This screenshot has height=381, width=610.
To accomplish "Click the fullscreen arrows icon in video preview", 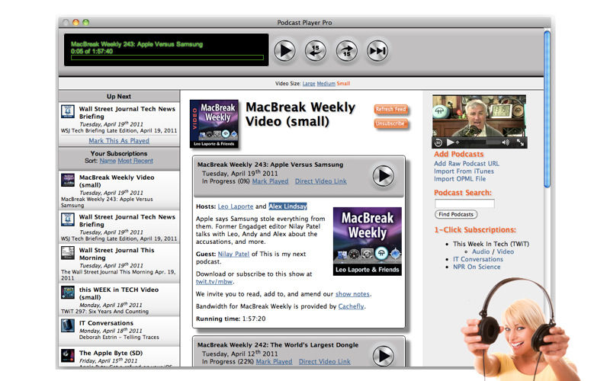I will 520,142.
